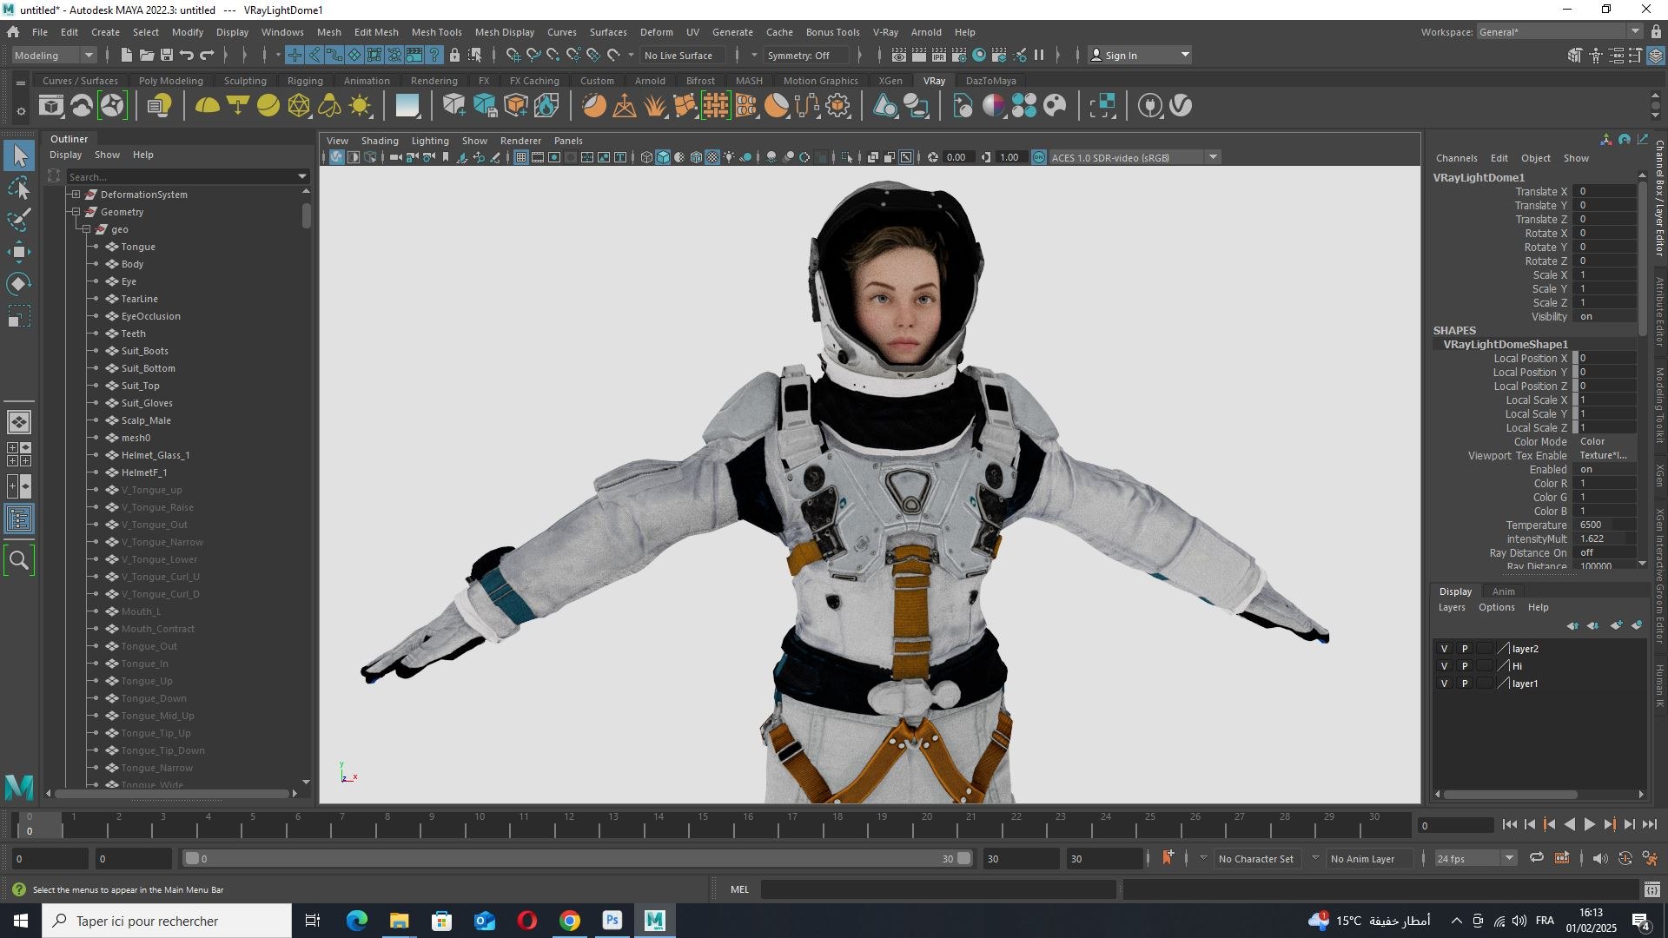Toggle visibility V of layer2
The width and height of the screenshot is (1668, 938).
pyautogui.click(x=1445, y=649)
